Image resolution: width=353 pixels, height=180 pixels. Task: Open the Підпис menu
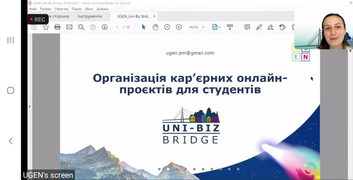pos(77,9)
